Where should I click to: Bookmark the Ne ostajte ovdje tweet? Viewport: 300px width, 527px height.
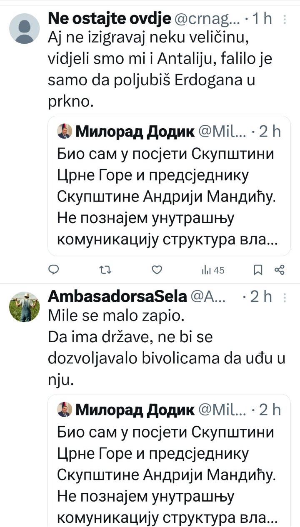click(258, 270)
